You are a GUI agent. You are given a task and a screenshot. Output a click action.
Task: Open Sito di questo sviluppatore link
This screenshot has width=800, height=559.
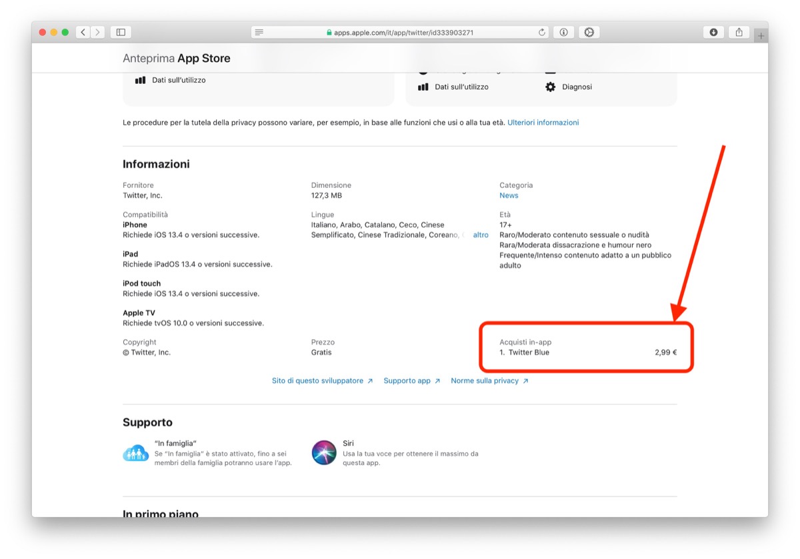322,381
